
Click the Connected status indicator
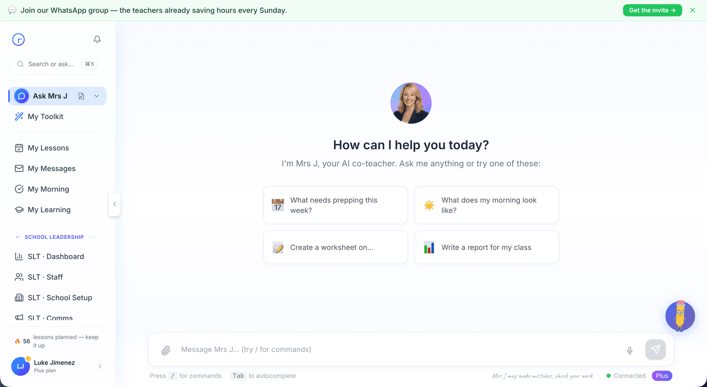626,376
